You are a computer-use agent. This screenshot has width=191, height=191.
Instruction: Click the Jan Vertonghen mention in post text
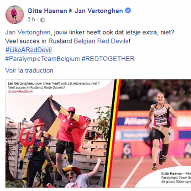28,32
